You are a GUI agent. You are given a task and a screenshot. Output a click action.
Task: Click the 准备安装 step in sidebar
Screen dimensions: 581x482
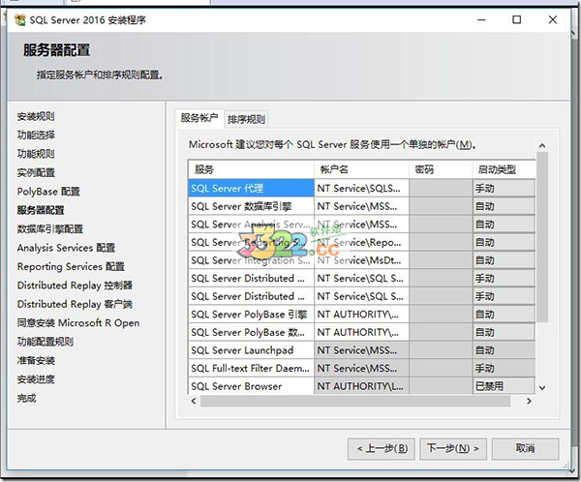(36, 360)
